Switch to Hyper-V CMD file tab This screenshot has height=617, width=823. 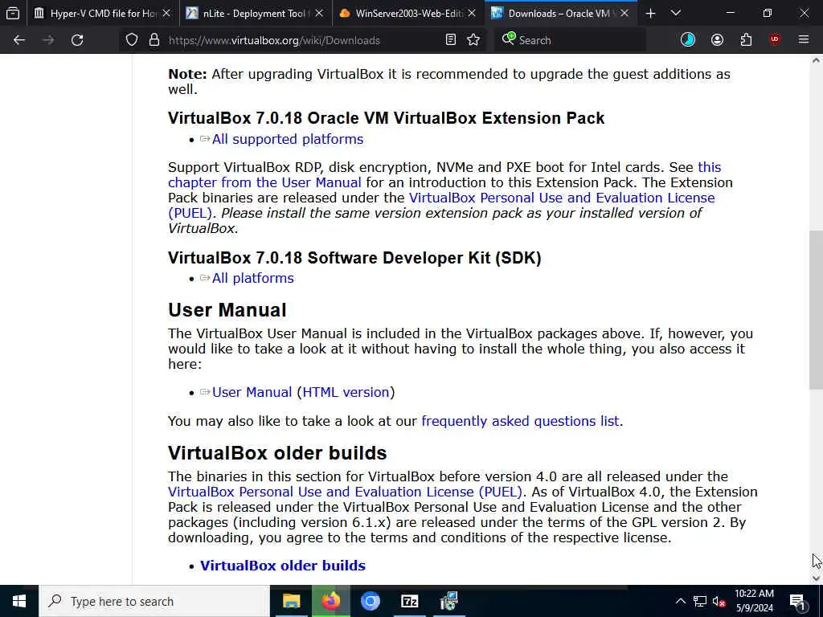point(104,13)
